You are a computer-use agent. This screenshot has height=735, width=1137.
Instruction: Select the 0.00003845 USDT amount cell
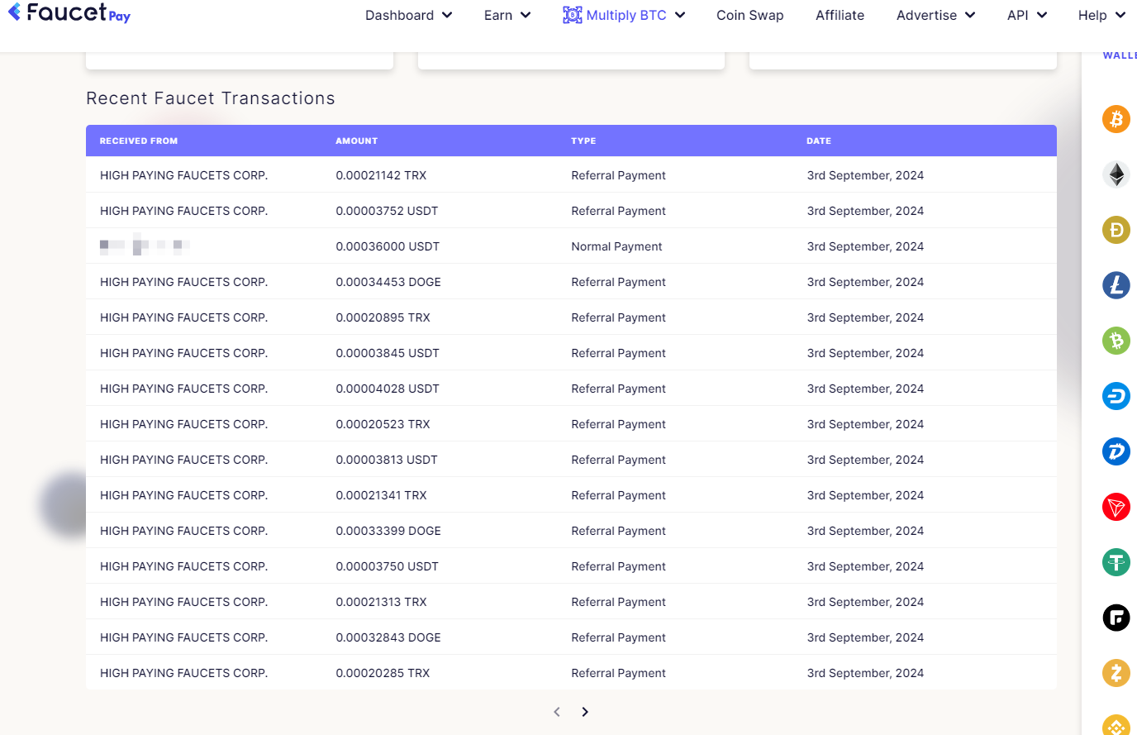coord(388,353)
